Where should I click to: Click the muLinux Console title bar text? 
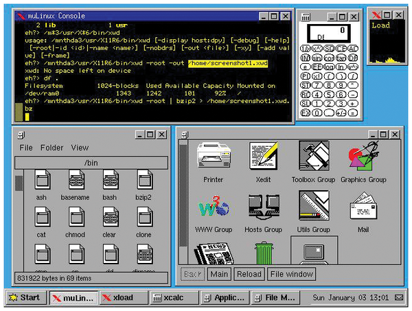56,16
